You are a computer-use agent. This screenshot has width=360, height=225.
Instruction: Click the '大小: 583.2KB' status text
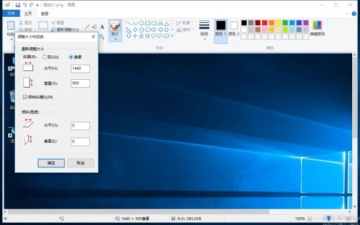point(189,218)
